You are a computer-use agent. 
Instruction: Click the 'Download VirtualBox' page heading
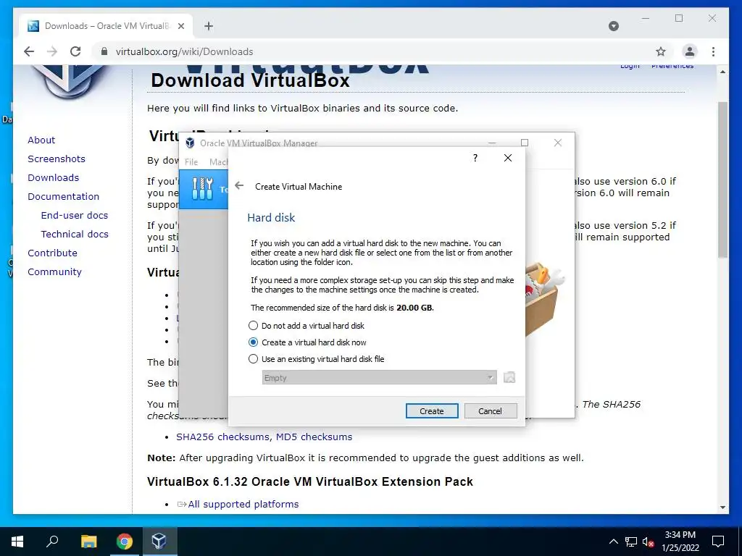[250, 80]
